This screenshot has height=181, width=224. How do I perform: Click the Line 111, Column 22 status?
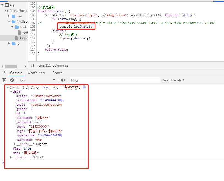click(x=53, y=65)
